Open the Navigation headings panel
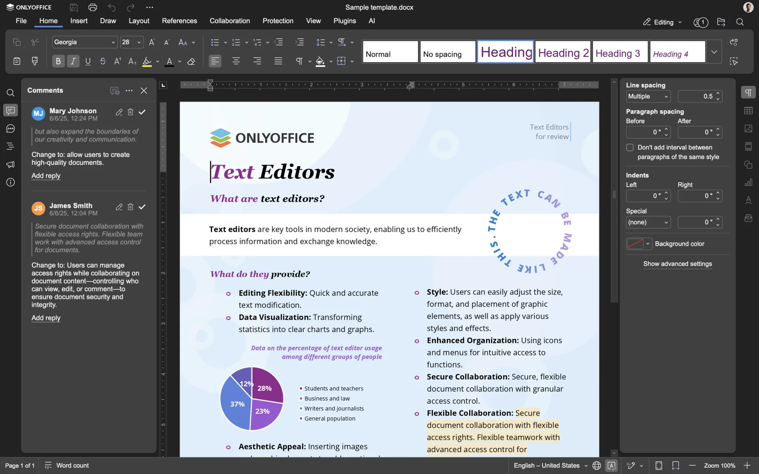This screenshot has height=474, width=759. pos(11,146)
